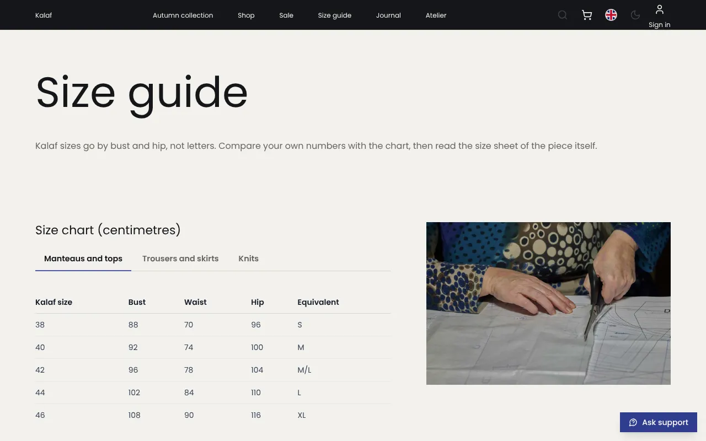Click the Size chart (centimetres) heading
Screen dimensions: 706x441
tap(108, 230)
